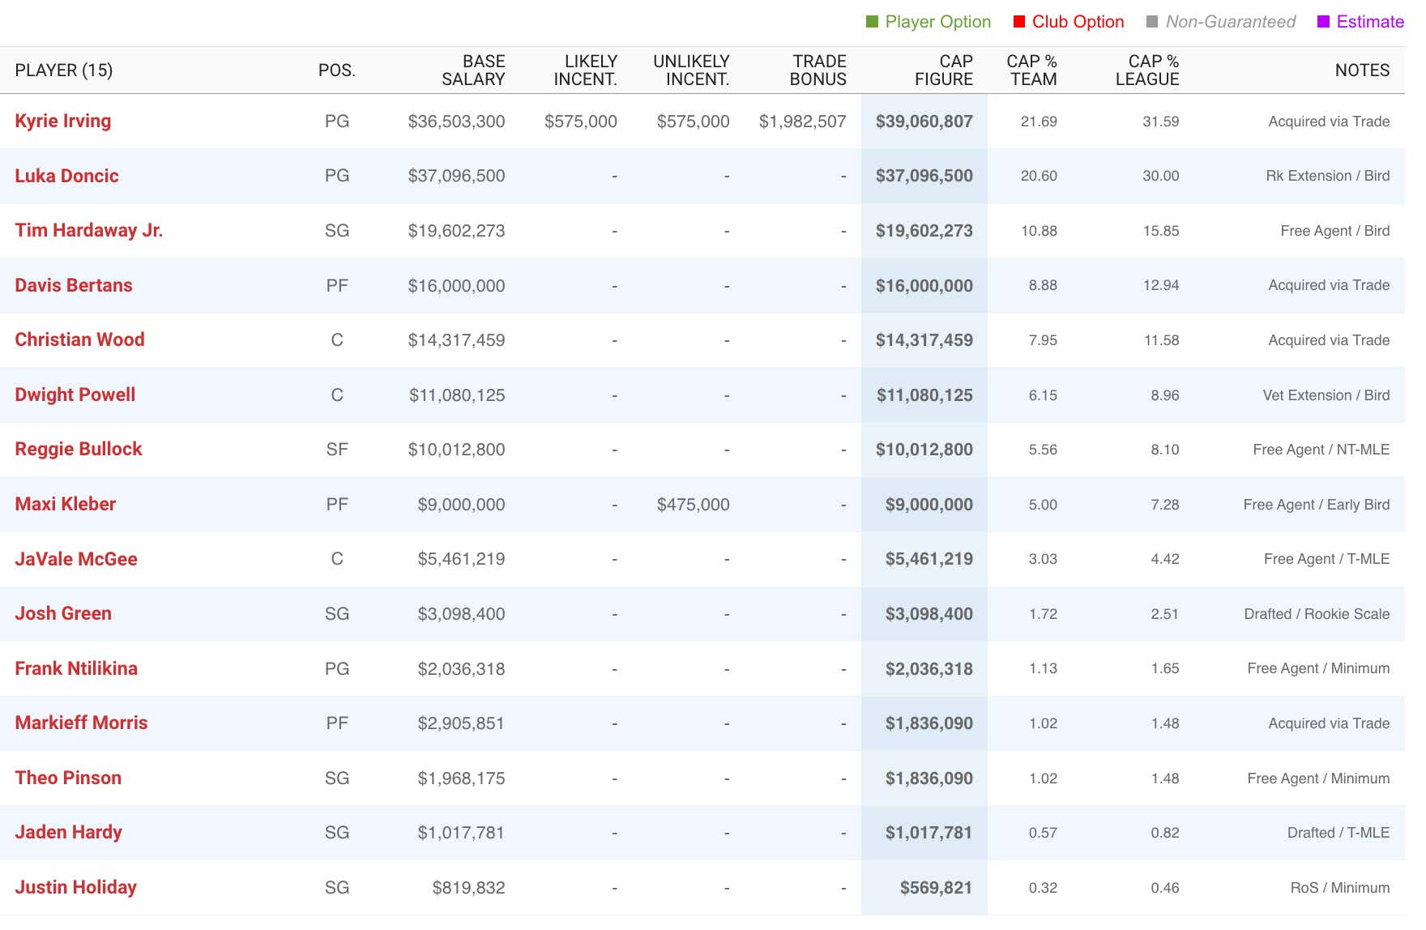This screenshot has height=930, width=1426.
Task: Click Frank Ntilikina's cap figure $2,036,318
Action: tap(929, 669)
